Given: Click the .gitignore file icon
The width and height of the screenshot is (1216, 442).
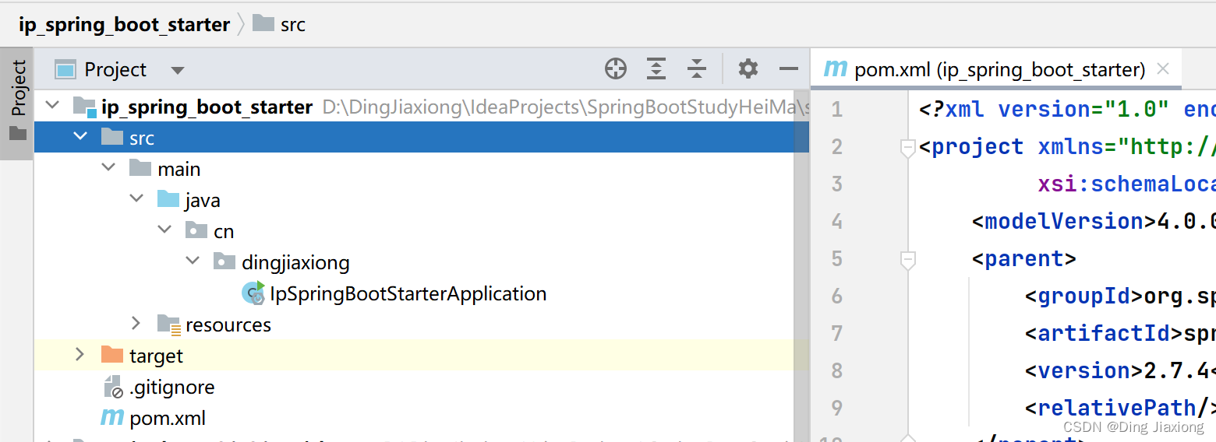Looking at the screenshot, I should pyautogui.click(x=113, y=387).
